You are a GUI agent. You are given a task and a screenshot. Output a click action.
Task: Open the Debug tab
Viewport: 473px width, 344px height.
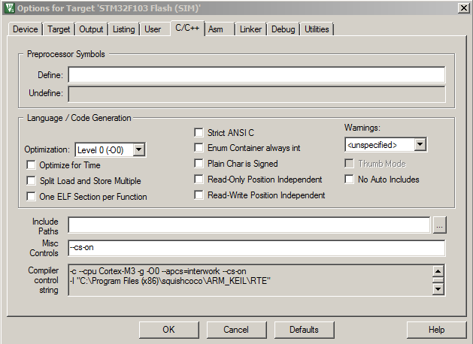click(283, 29)
